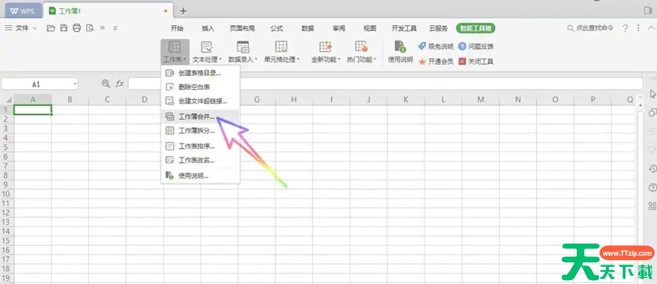This screenshot has width=657, height=284.
Task: Click the Open folder icon in quick toolbar
Action: 51,28
